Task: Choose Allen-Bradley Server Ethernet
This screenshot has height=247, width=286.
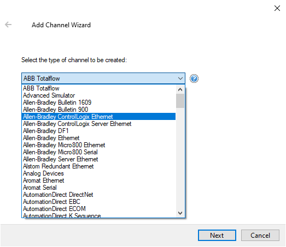Action: tap(98, 159)
